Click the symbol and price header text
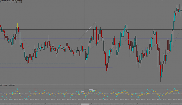This screenshot has height=105, width=182. [x=11, y=1]
